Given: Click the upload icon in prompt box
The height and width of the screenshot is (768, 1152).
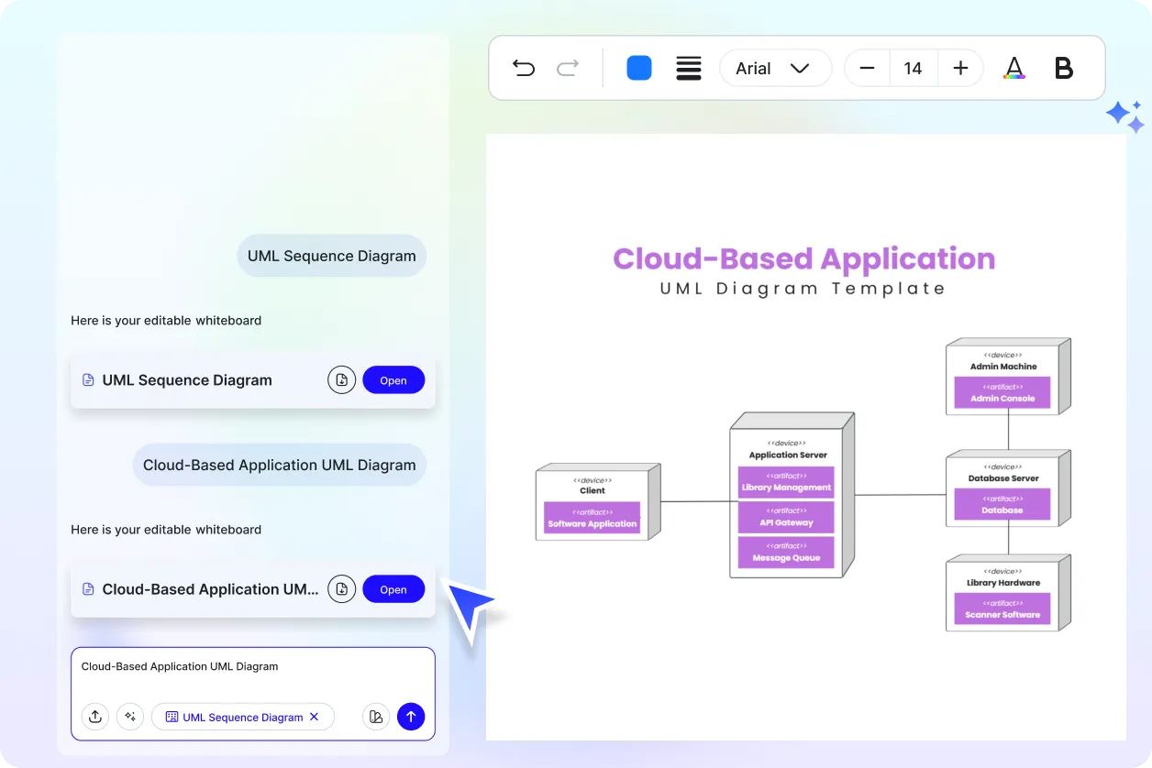Looking at the screenshot, I should (95, 717).
